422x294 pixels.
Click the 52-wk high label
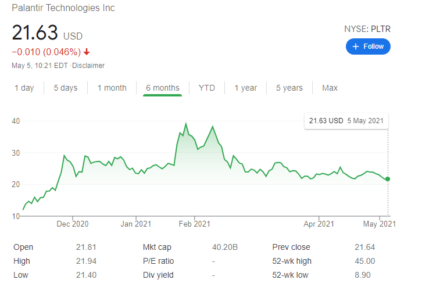pyautogui.click(x=292, y=261)
